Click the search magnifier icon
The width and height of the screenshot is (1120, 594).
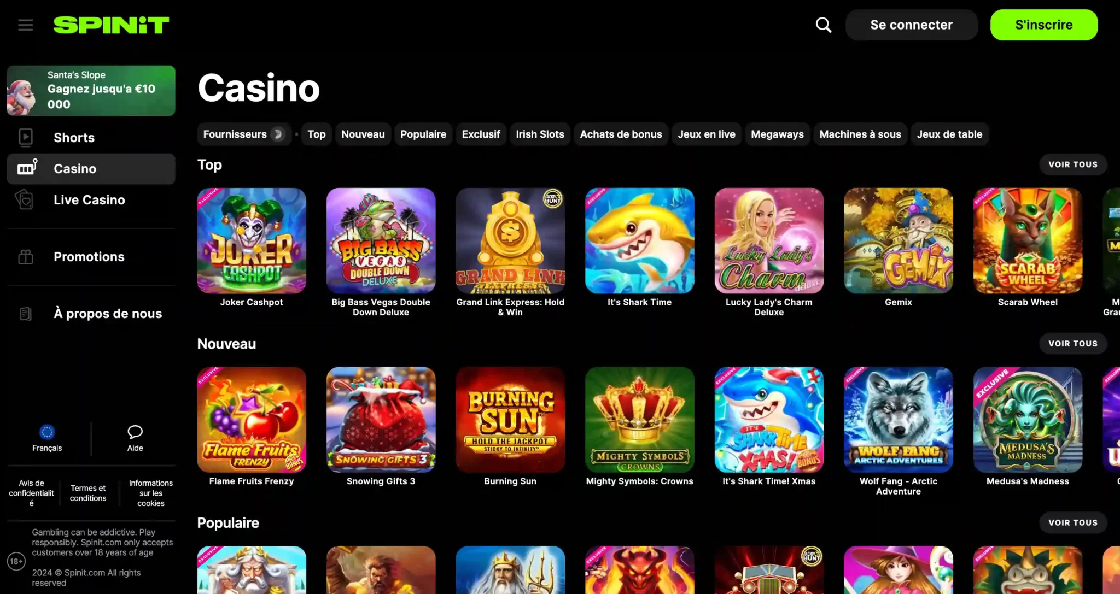824,25
